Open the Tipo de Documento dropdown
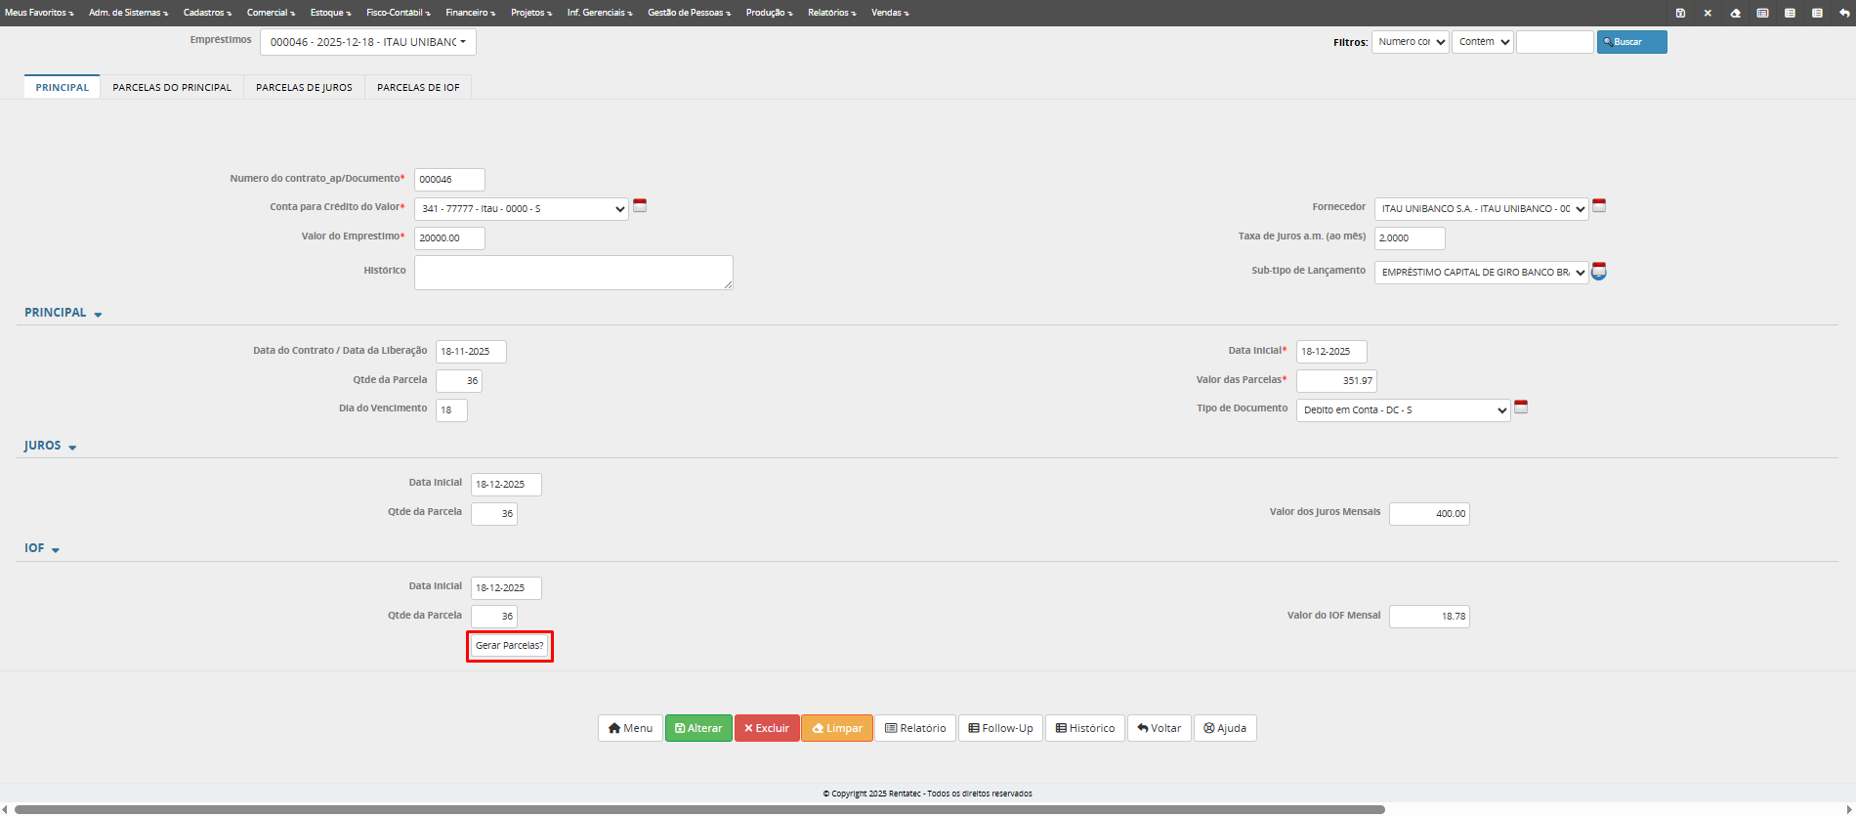This screenshot has height=816, width=1856. 1403,410
